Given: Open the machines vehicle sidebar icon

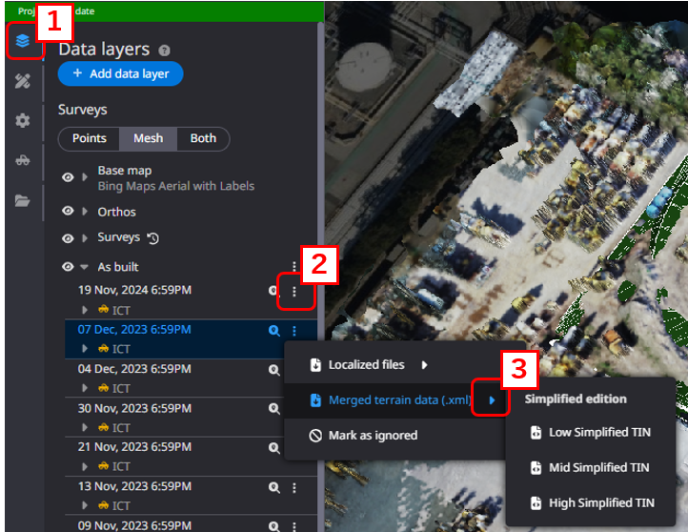Looking at the screenshot, I should tap(22, 160).
